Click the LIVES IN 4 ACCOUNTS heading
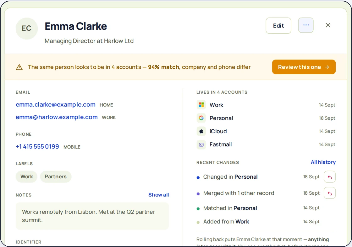Image resolution: width=352 pixels, height=247 pixels. click(222, 92)
